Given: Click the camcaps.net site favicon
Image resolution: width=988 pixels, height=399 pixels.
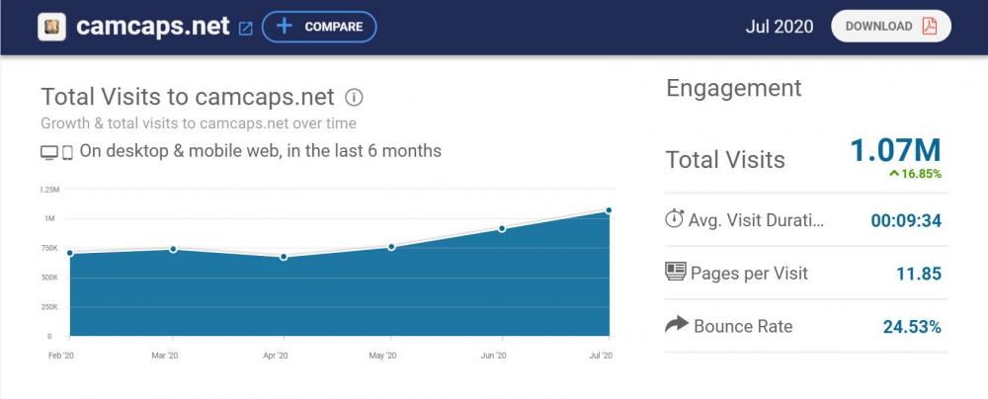Looking at the screenshot, I should coord(51,27).
